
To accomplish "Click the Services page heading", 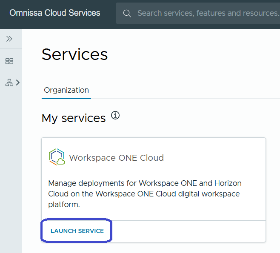I will pos(74,54).
